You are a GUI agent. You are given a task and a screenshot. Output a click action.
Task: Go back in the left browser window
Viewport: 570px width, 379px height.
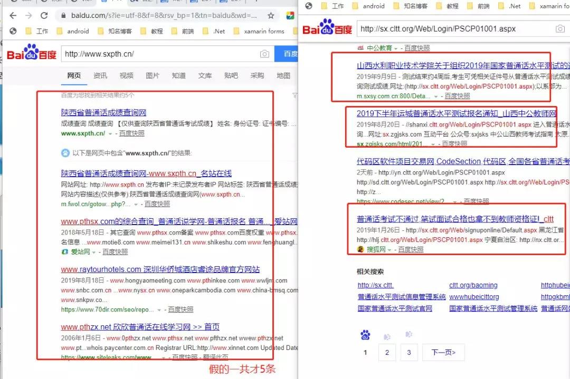click(13, 16)
